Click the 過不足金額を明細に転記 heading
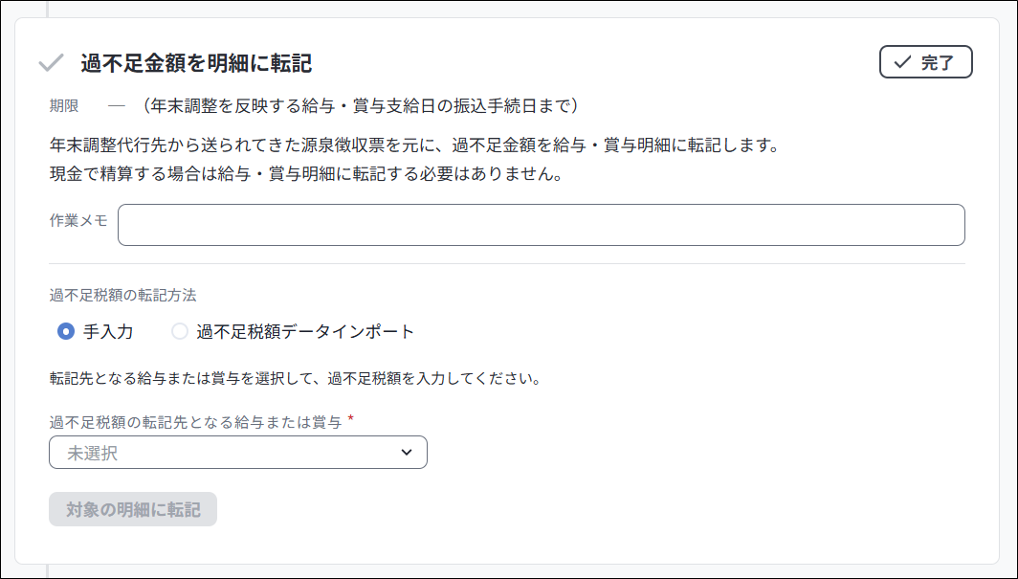The height and width of the screenshot is (579, 1018). pos(196,63)
